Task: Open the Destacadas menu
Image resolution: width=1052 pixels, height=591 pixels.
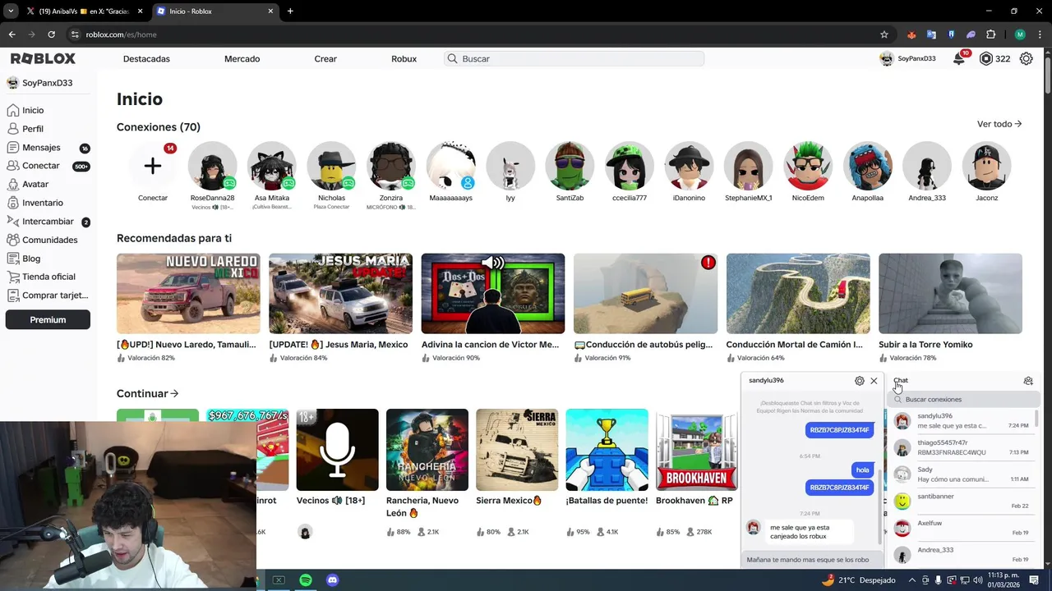Action: tap(146, 59)
